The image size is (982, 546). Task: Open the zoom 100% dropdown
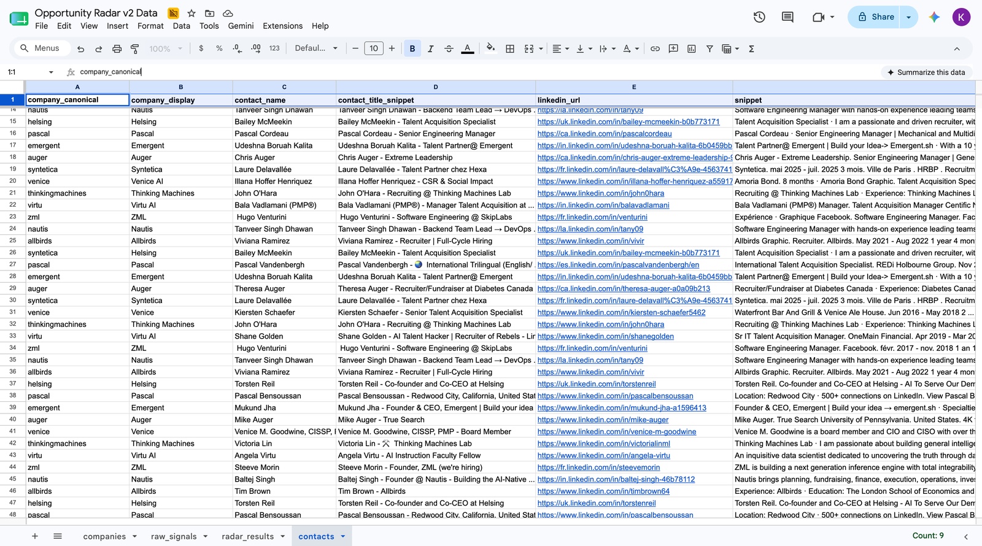(166, 48)
